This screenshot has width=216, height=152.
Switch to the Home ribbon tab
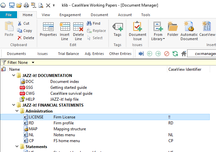tap(28, 15)
